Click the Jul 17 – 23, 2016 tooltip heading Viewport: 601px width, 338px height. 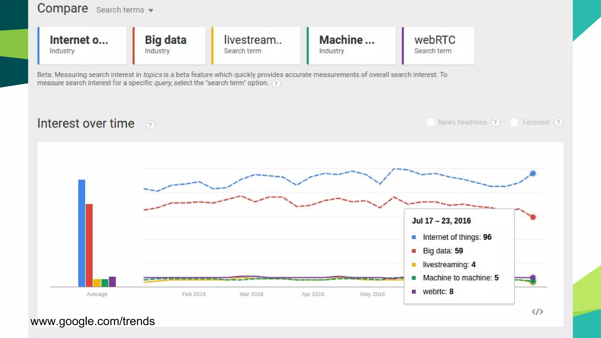pyautogui.click(x=441, y=221)
